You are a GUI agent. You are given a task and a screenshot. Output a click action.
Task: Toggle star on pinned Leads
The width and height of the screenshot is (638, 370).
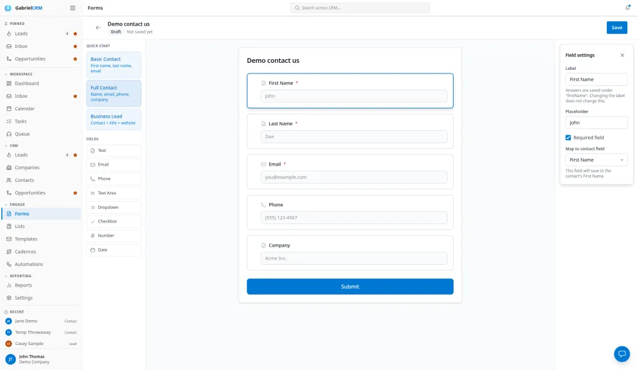tap(75, 34)
